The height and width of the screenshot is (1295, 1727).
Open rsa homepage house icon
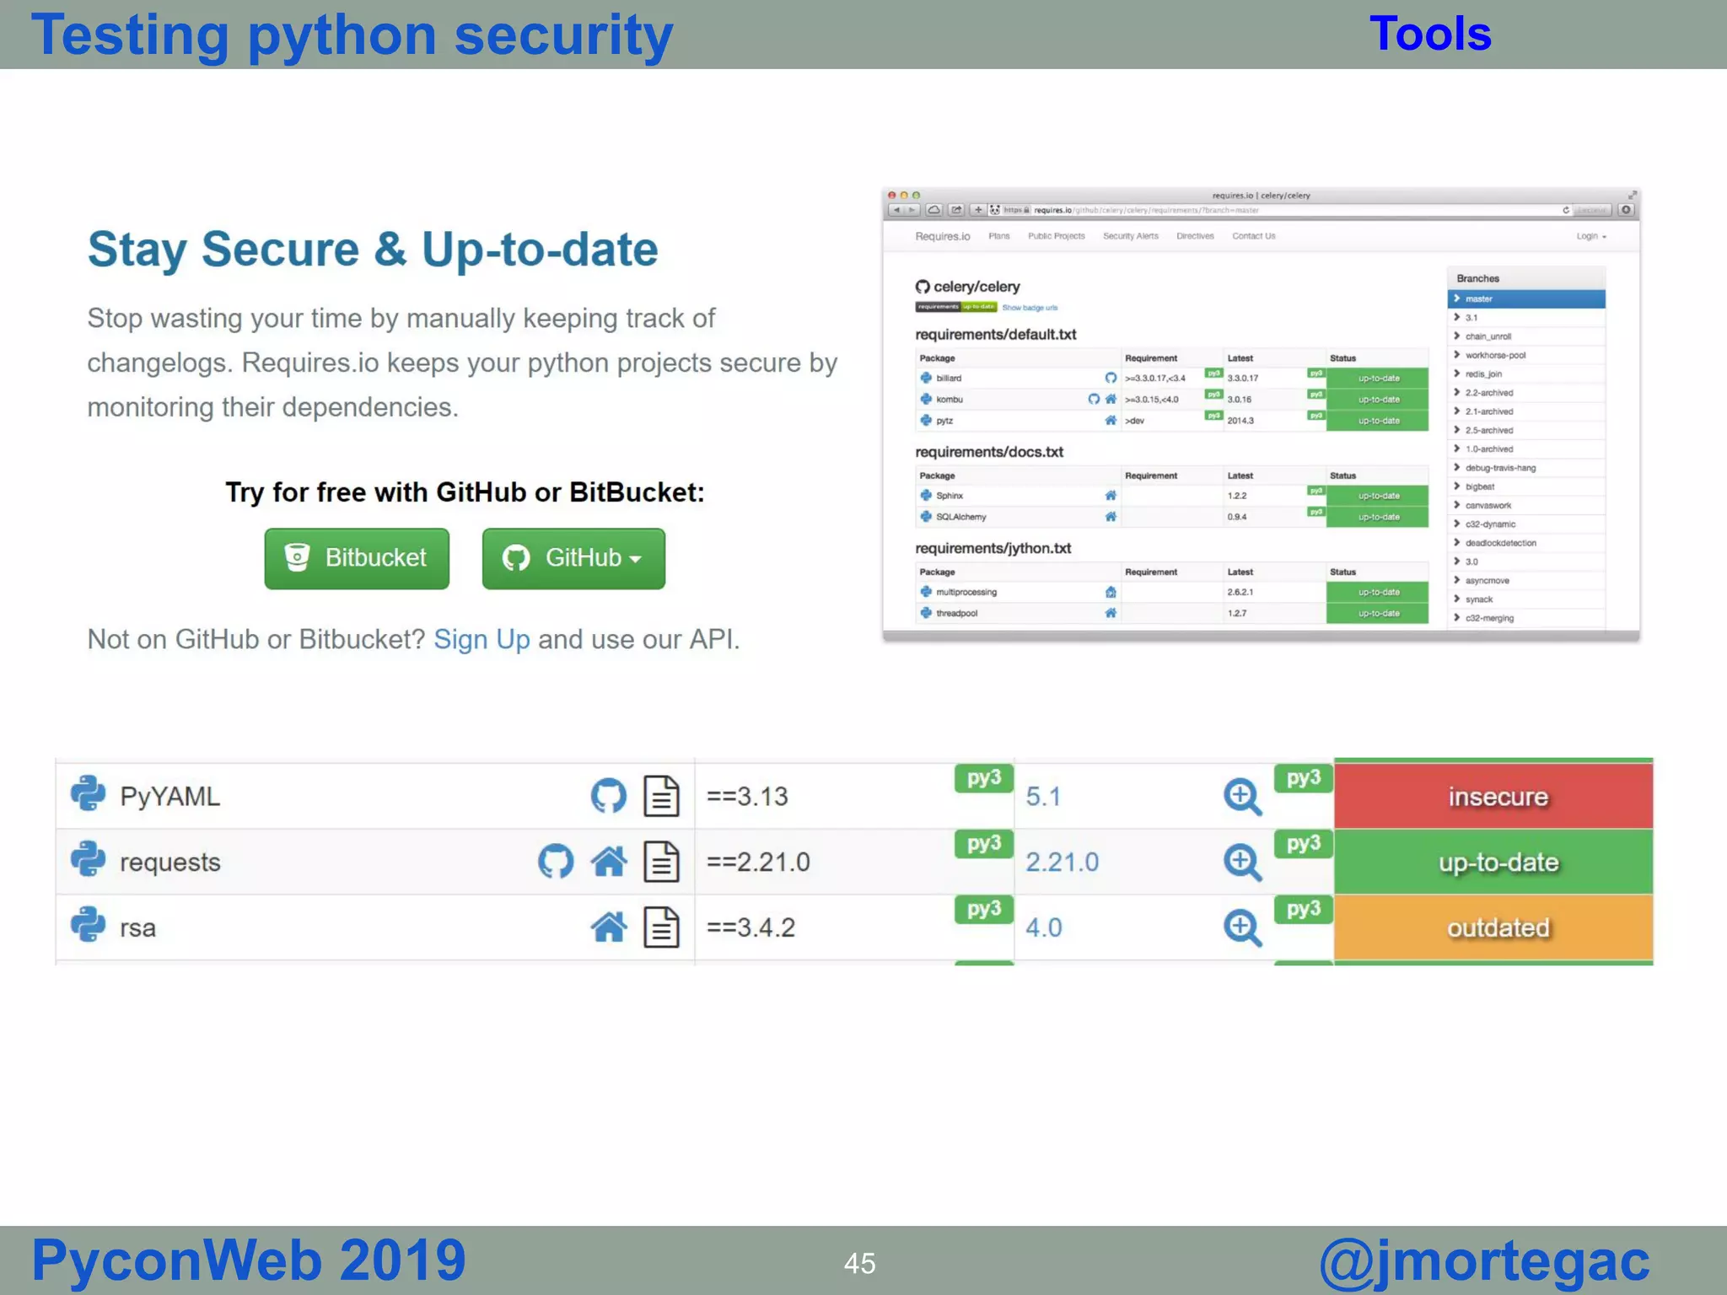coord(609,927)
